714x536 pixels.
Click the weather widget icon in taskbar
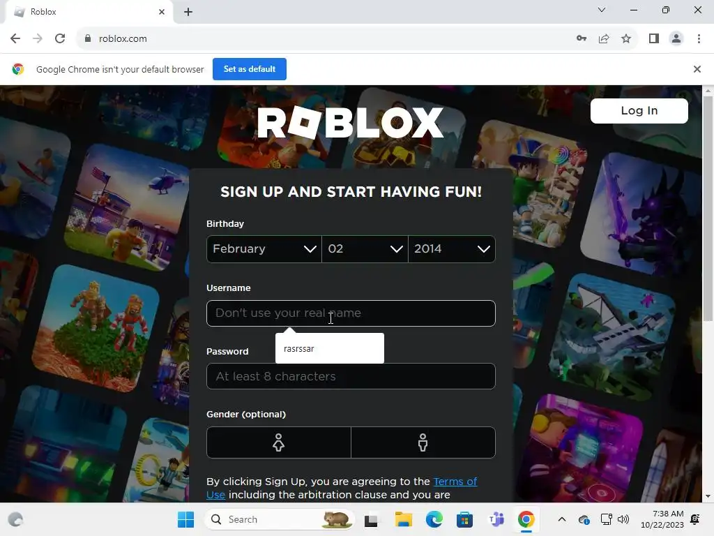click(x=15, y=519)
